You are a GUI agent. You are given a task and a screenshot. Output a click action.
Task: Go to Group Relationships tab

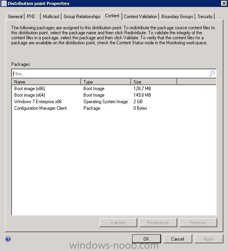(82, 17)
